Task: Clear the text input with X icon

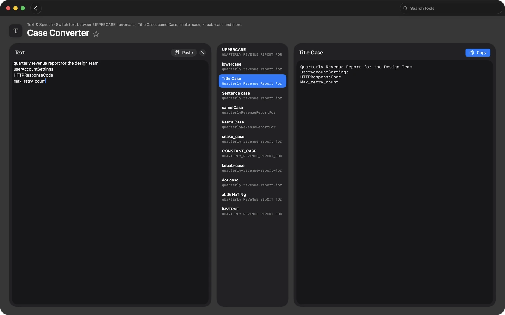Action: (203, 53)
